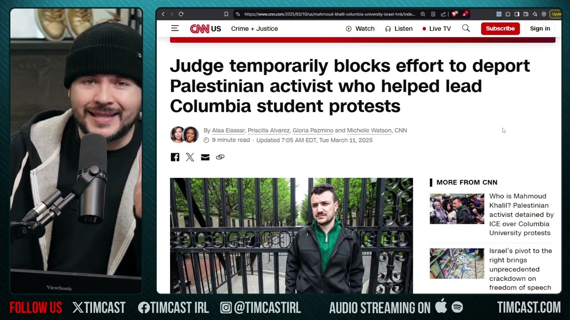The image size is (570, 320).
Task: Click the red Subscribe button
Action: click(x=500, y=28)
